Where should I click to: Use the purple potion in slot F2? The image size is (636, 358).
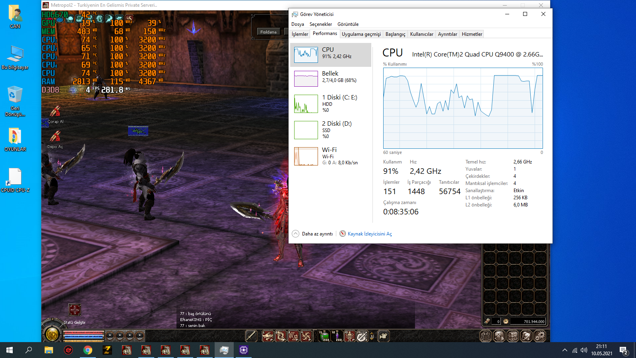[337, 336]
